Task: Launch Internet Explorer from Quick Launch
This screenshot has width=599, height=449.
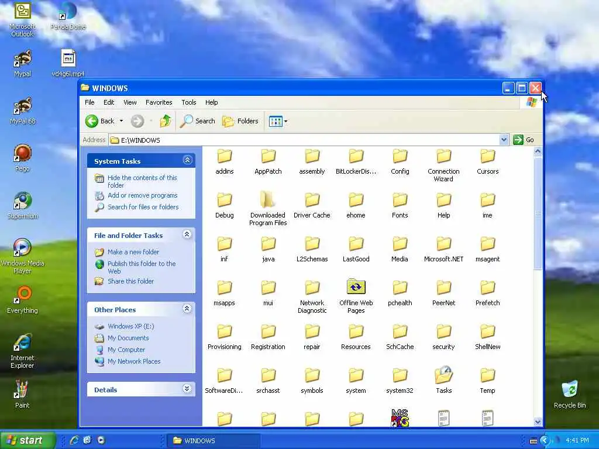Action: 74,440
